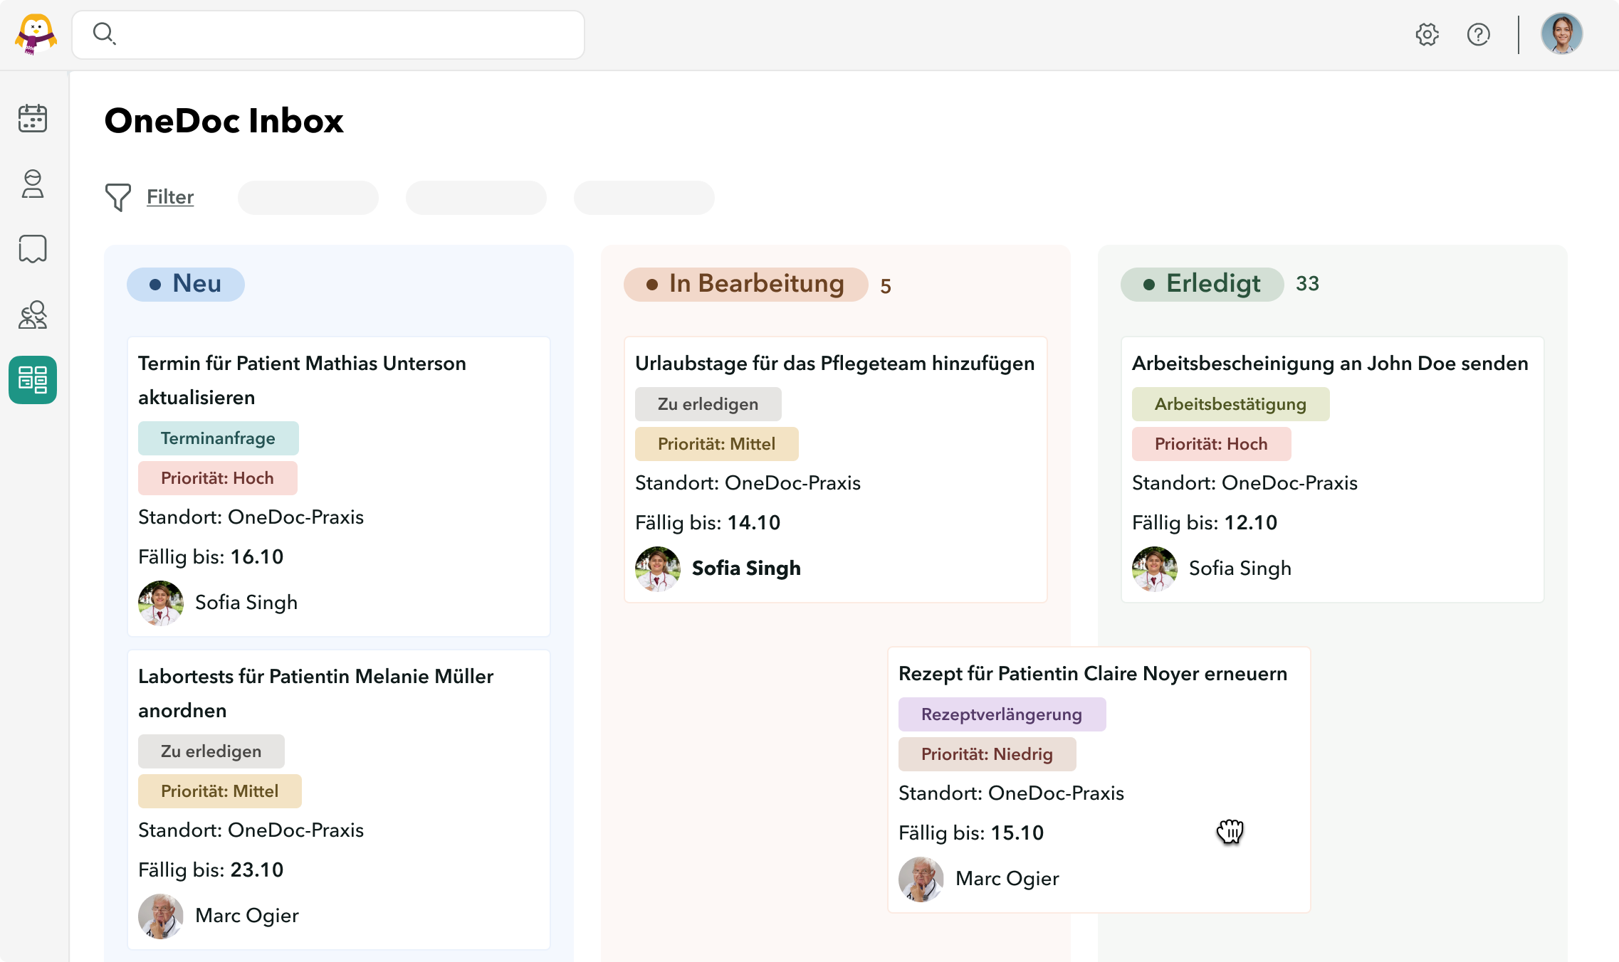Screen dimensions: 1619x962
Task: Click Fällig bis 14.10 due date
Action: click(x=708, y=522)
